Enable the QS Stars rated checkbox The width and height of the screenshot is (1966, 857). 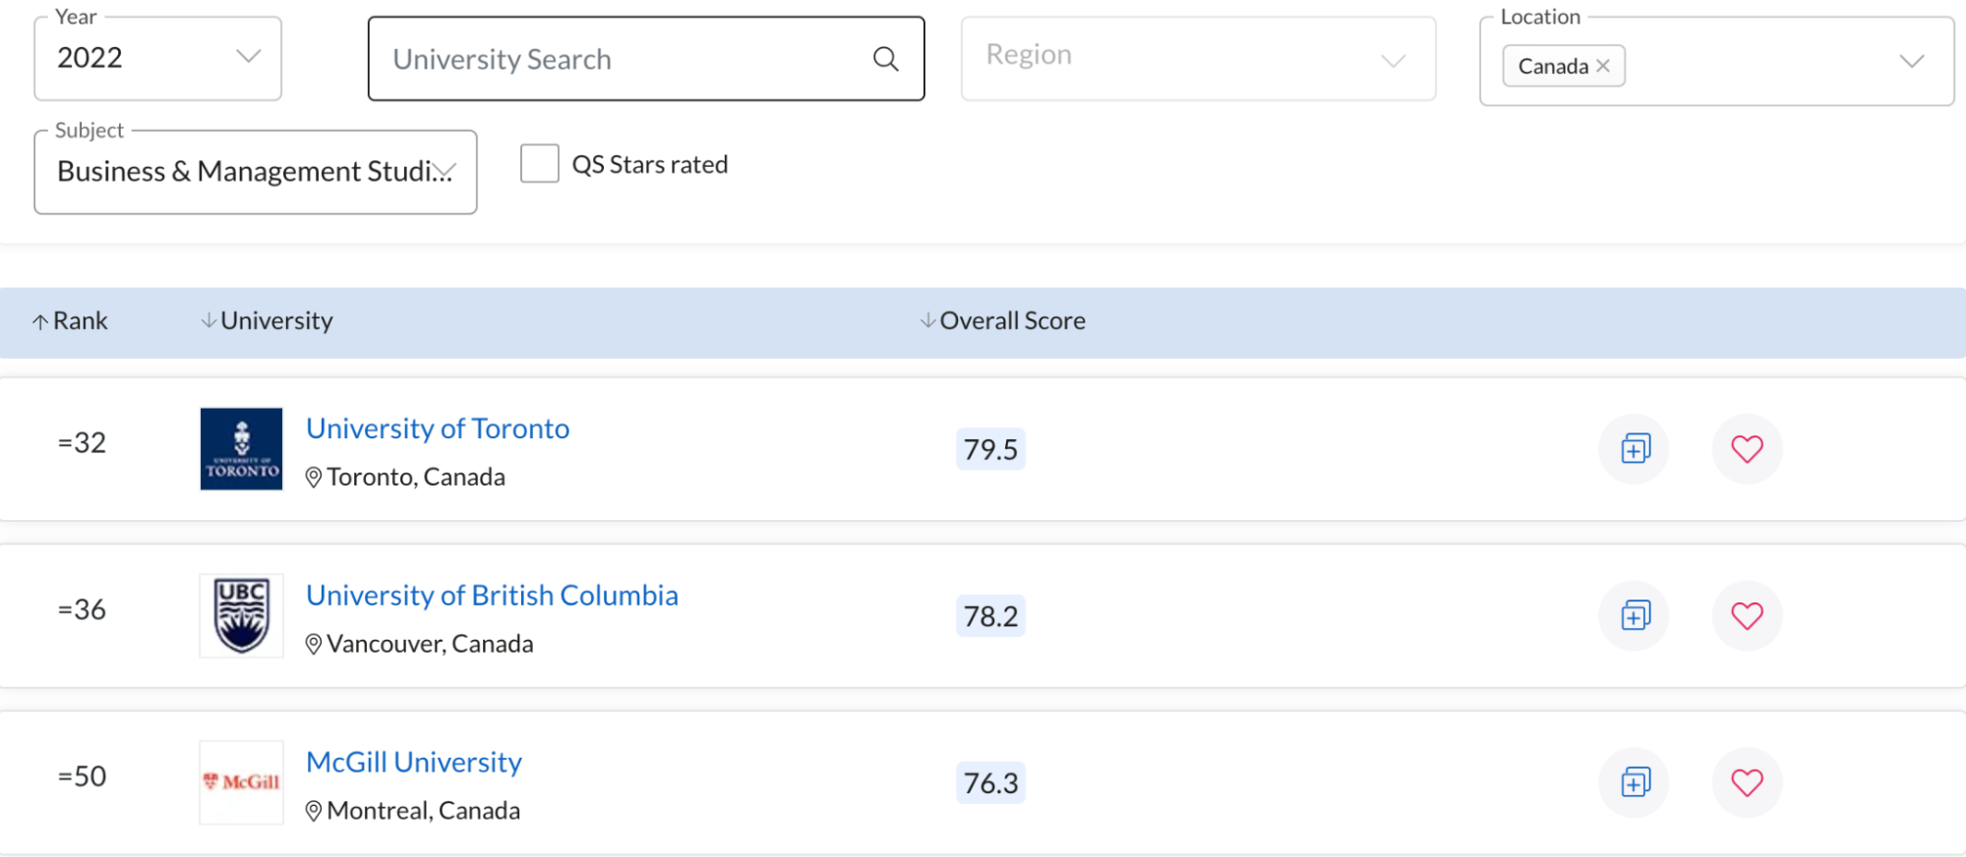tap(539, 163)
